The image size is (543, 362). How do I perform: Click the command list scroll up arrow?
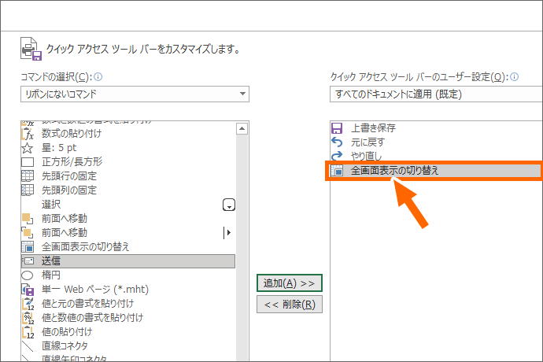coord(242,129)
